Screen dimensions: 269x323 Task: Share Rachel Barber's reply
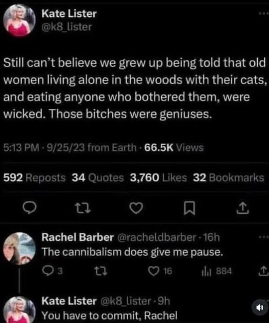(264, 271)
